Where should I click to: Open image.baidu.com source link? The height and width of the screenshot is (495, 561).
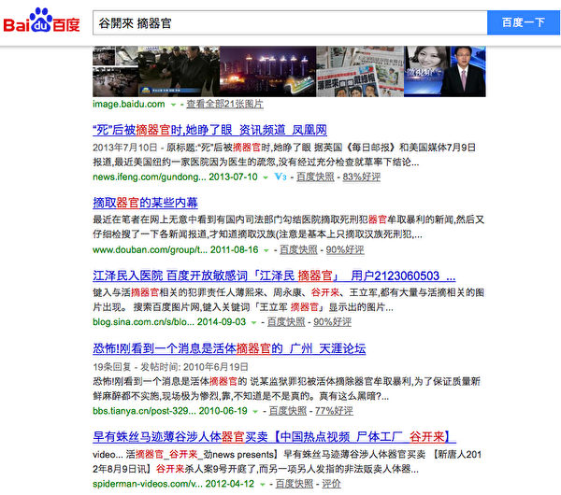point(129,105)
